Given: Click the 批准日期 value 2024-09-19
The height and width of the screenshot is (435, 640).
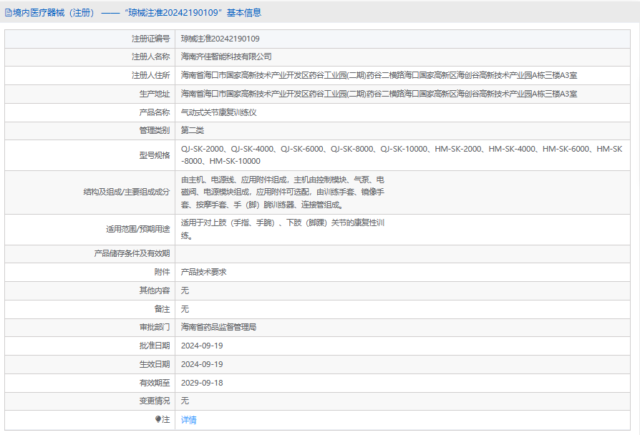Looking at the screenshot, I should (x=202, y=346).
